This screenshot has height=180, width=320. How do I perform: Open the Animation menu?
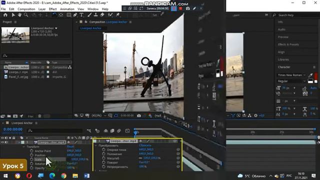tap(67, 9)
